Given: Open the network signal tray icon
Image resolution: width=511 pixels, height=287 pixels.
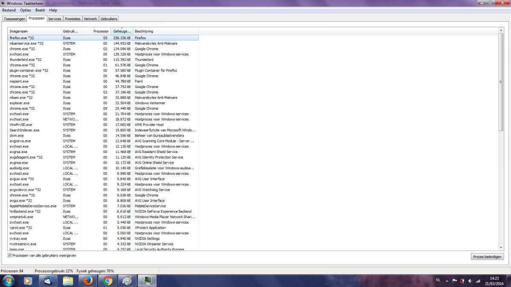Looking at the screenshot, I should [x=478, y=281].
